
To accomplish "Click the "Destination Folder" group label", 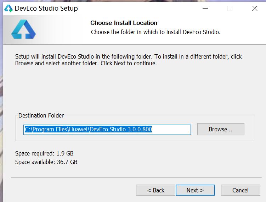I will (41, 115).
